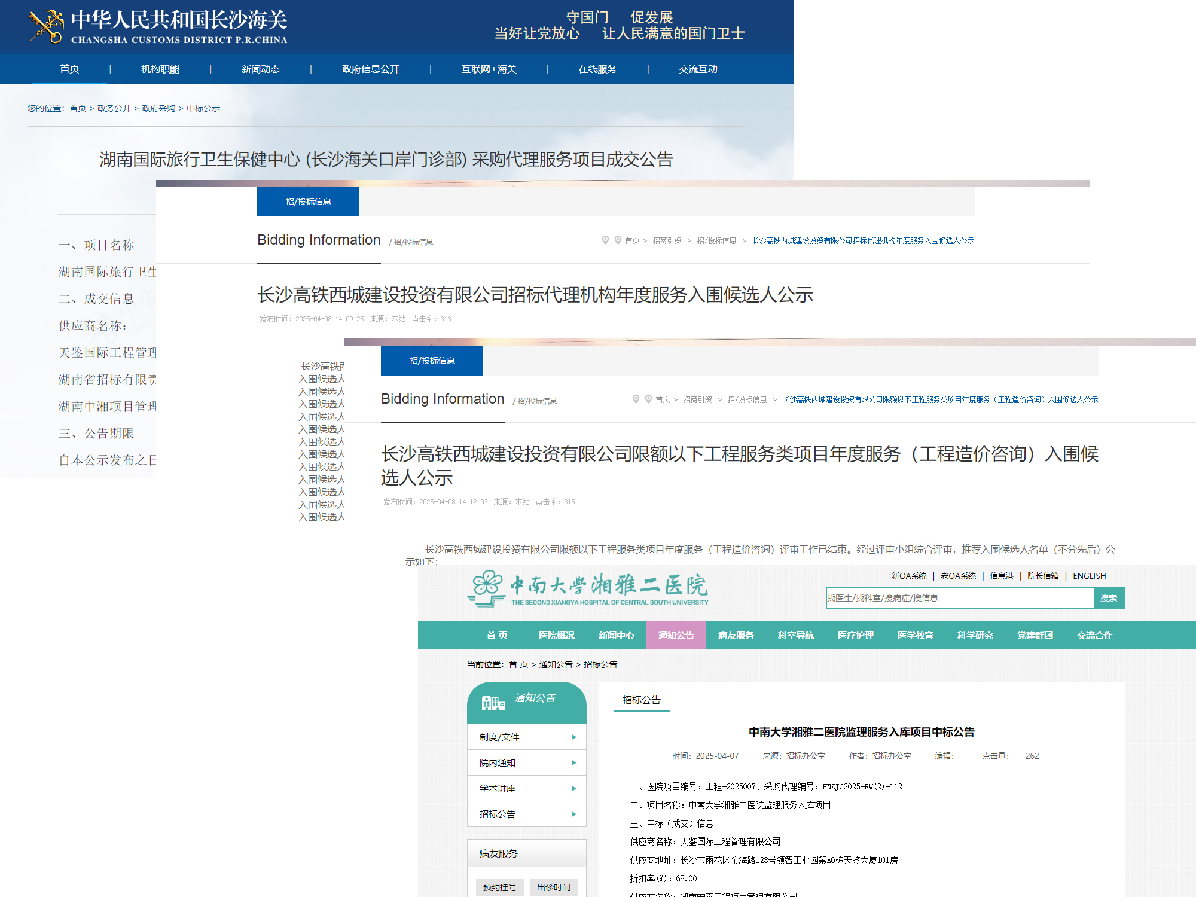Click location pin icon in lower breadcrumb
The image size is (1196, 897).
pyautogui.click(x=636, y=399)
